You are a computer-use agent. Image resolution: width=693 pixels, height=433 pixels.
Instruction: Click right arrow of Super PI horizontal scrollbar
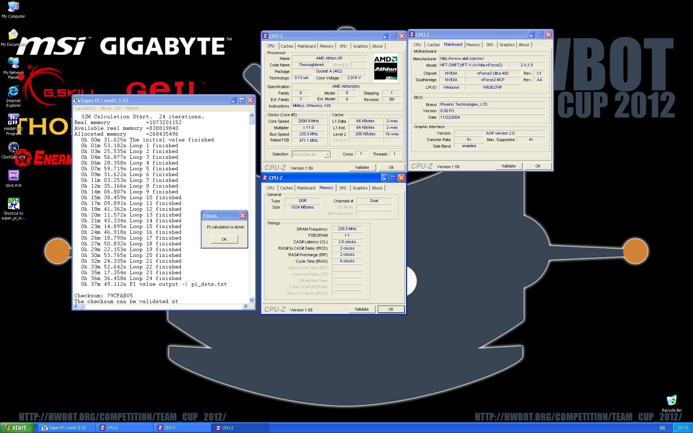click(245, 306)
